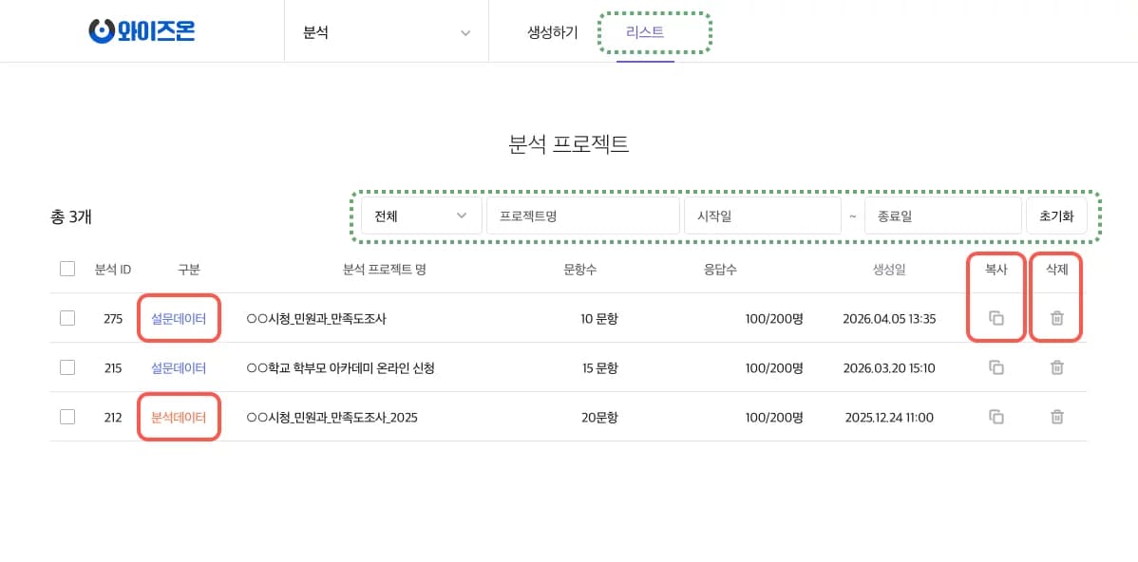The height and width of the screenshot is (562, 1138).
Task: Open the 시작일 date picker field
Action: (x=762, y=216)
